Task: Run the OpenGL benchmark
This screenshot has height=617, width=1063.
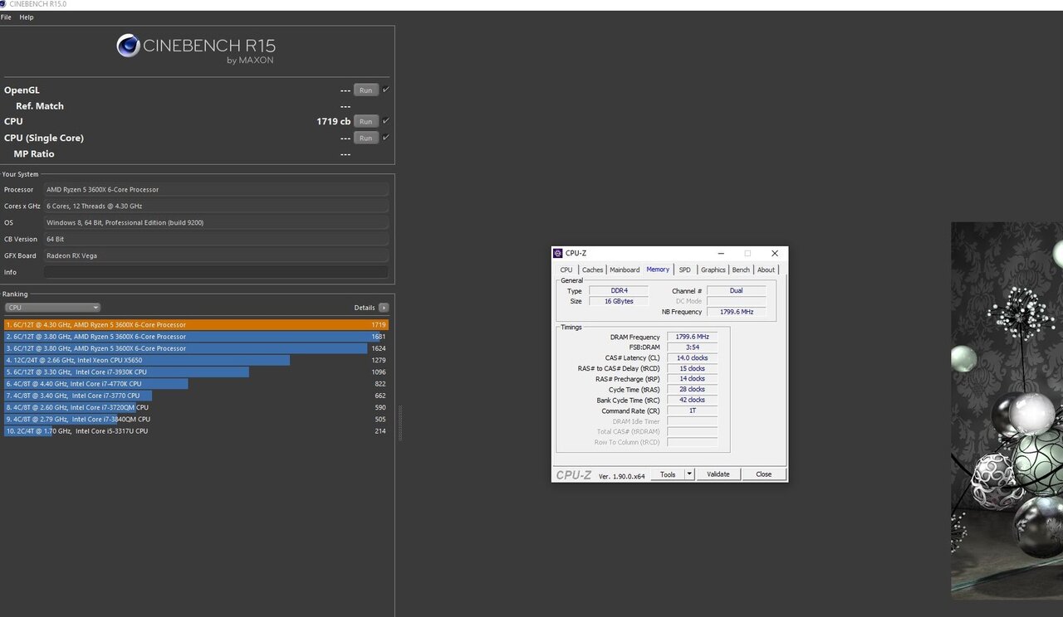Action: tap(366, 90)
